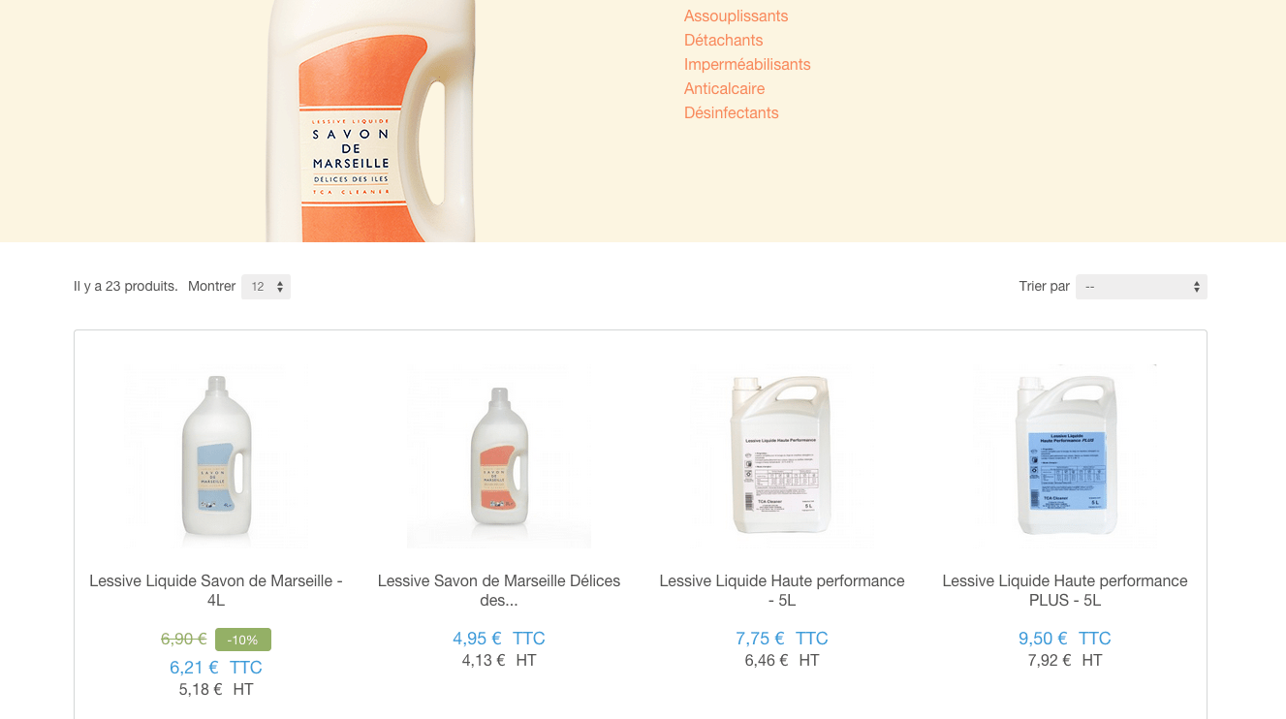This screenshot has width=1286, height=719.
Task: Click the 6,21 € TTC price
Action: tap(216, 668)
